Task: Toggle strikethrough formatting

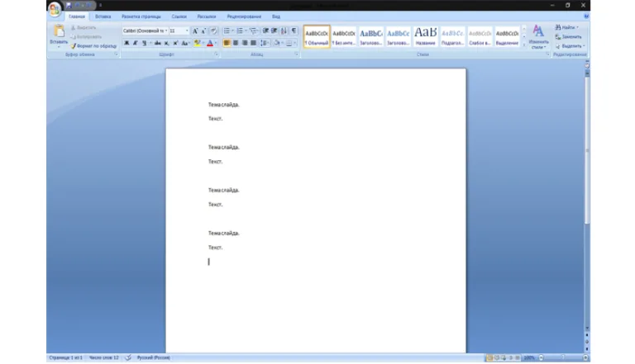Action: point(158,43)
